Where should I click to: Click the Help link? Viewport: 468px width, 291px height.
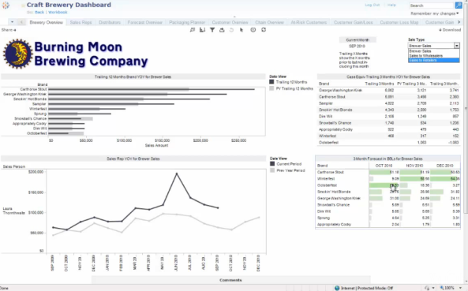point(391,5)
